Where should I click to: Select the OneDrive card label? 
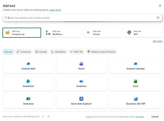tap(81, 86)
